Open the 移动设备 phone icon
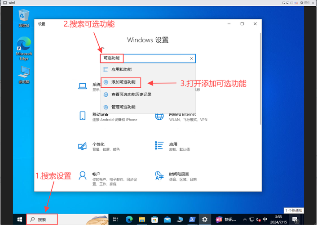Viewport: 317px width, 225px height. tap(83, 116)
